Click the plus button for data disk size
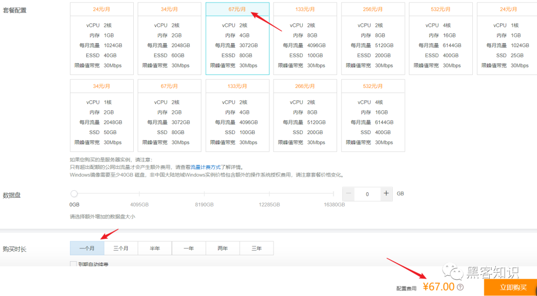537x296 pixels. (x=386, y=194)
